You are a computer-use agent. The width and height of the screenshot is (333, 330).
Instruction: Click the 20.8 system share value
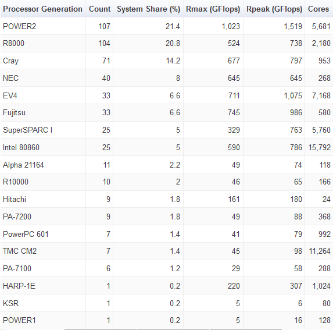(173, 44)
